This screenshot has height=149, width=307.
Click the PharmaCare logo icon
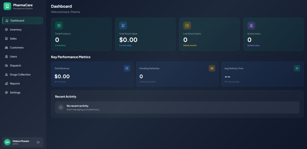click(7, 6)
